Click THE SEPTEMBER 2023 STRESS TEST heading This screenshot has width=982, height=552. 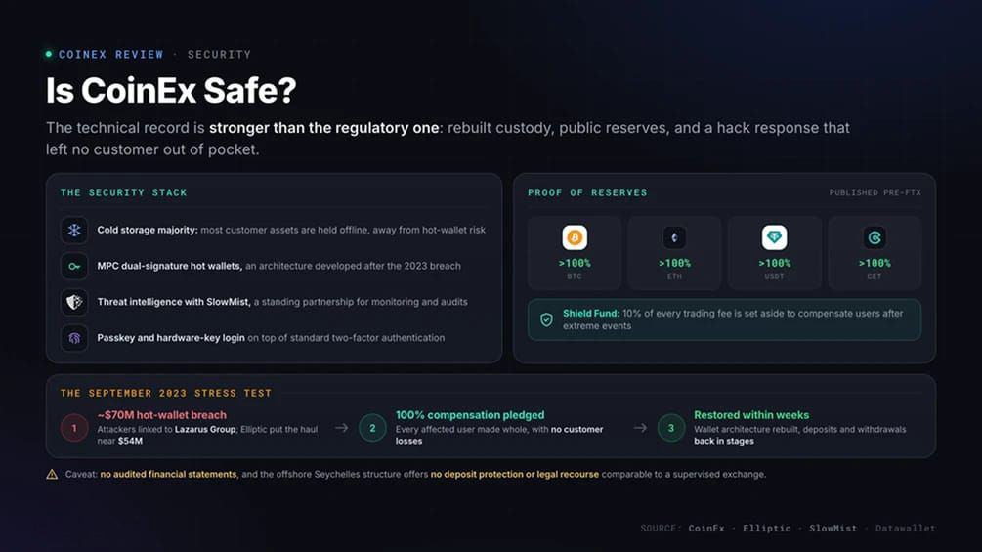pos(166,393)
